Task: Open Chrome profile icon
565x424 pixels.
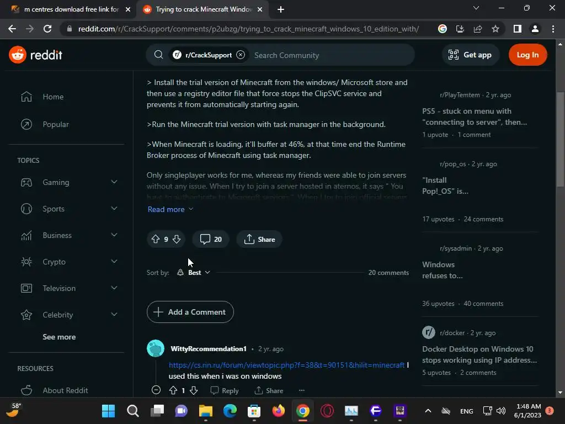Action: click(x=535, y=29)
